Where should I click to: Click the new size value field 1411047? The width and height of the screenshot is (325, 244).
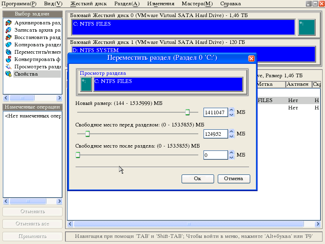pyautogui.click(x=215, y=112)
